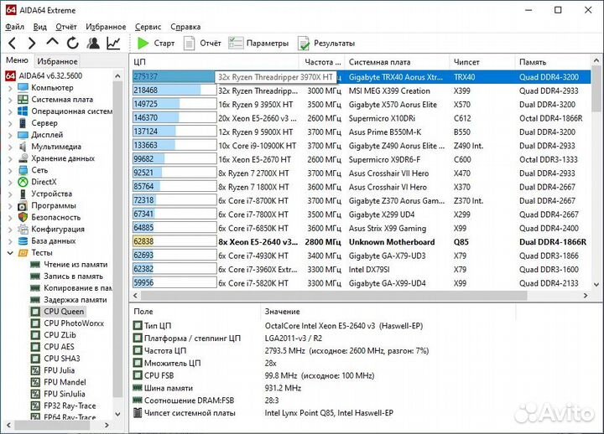Screen dimensions: 604x434
Task: Click the up-level arrow toolbar icon
Action: point(52,43)
